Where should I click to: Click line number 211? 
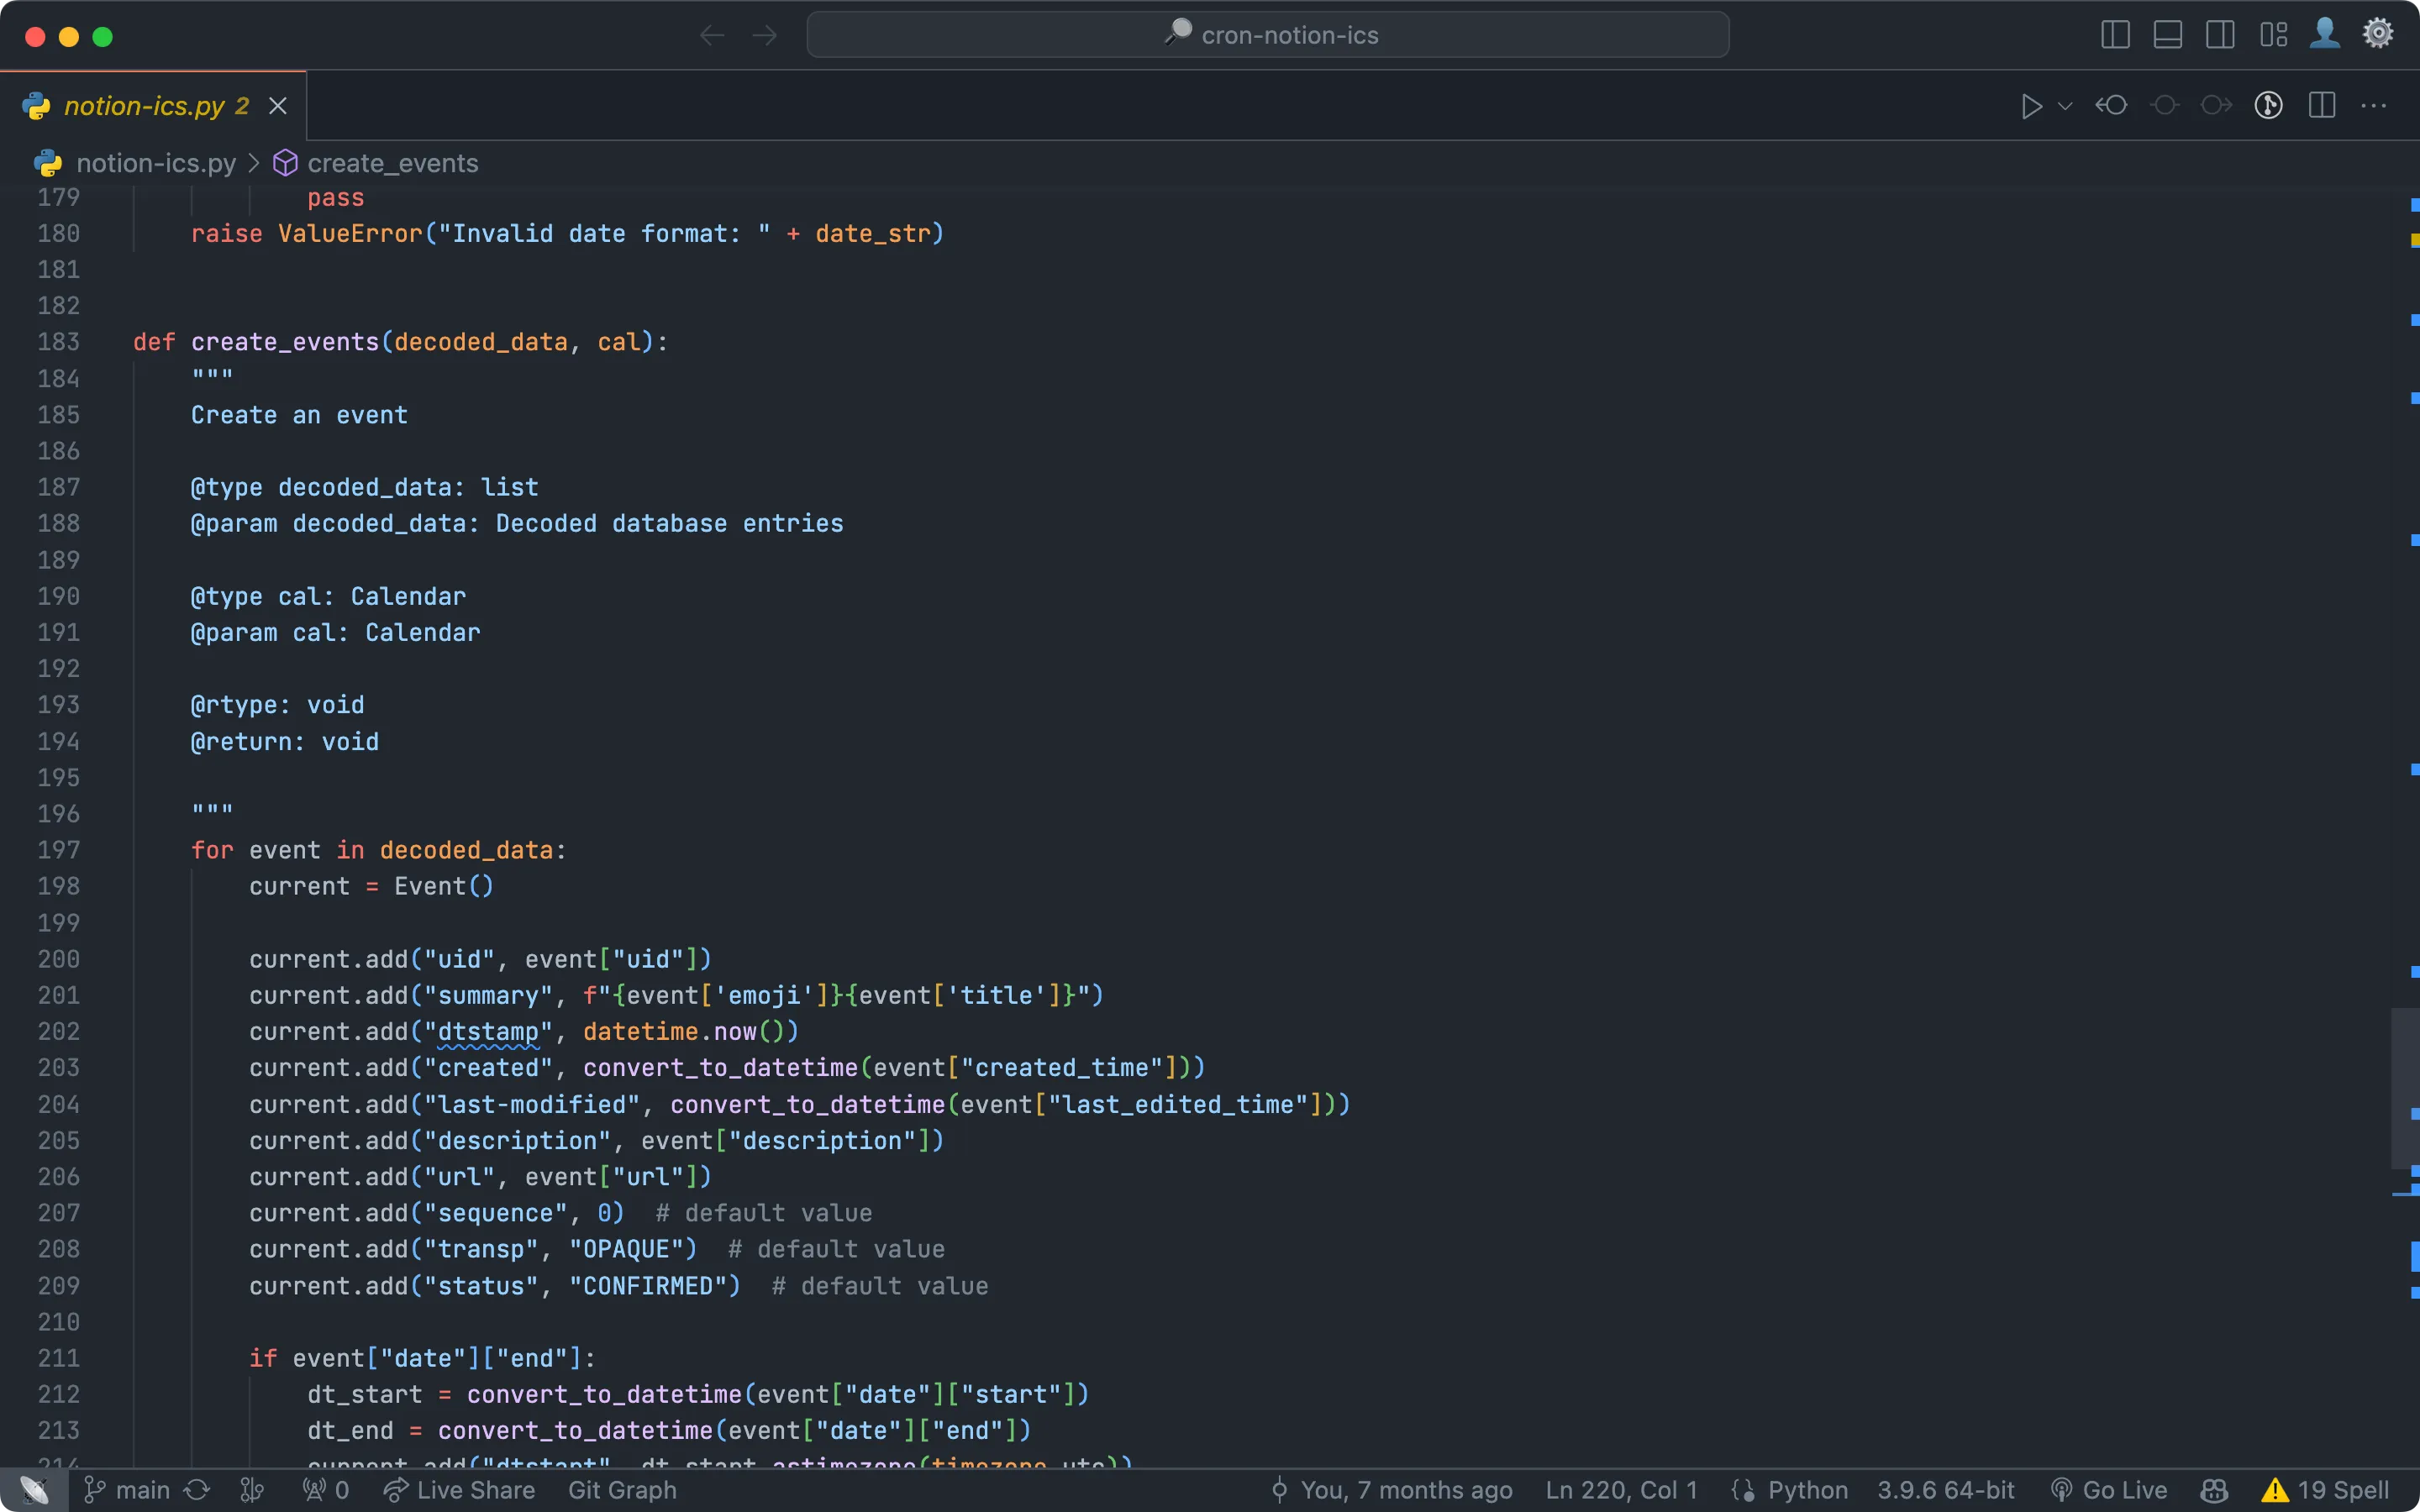[x=58, y=1358]
